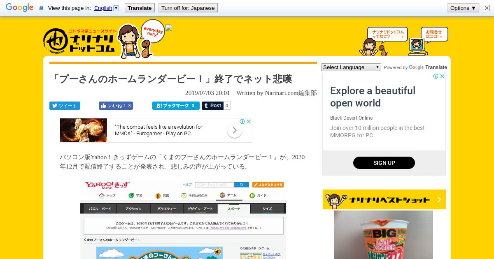Click the Black Desert Online advertiser text
This screenshot has width=494, height=259.
point(351,118)
